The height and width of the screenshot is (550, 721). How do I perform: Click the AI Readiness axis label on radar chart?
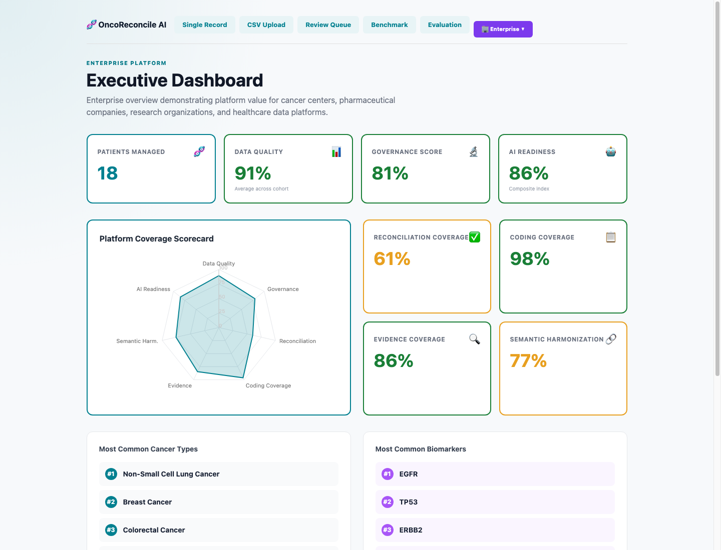153,289
